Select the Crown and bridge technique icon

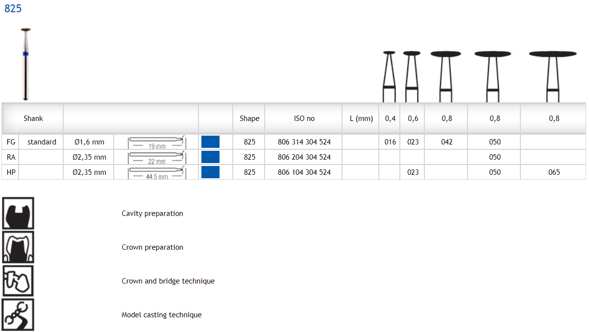(18, 281)
